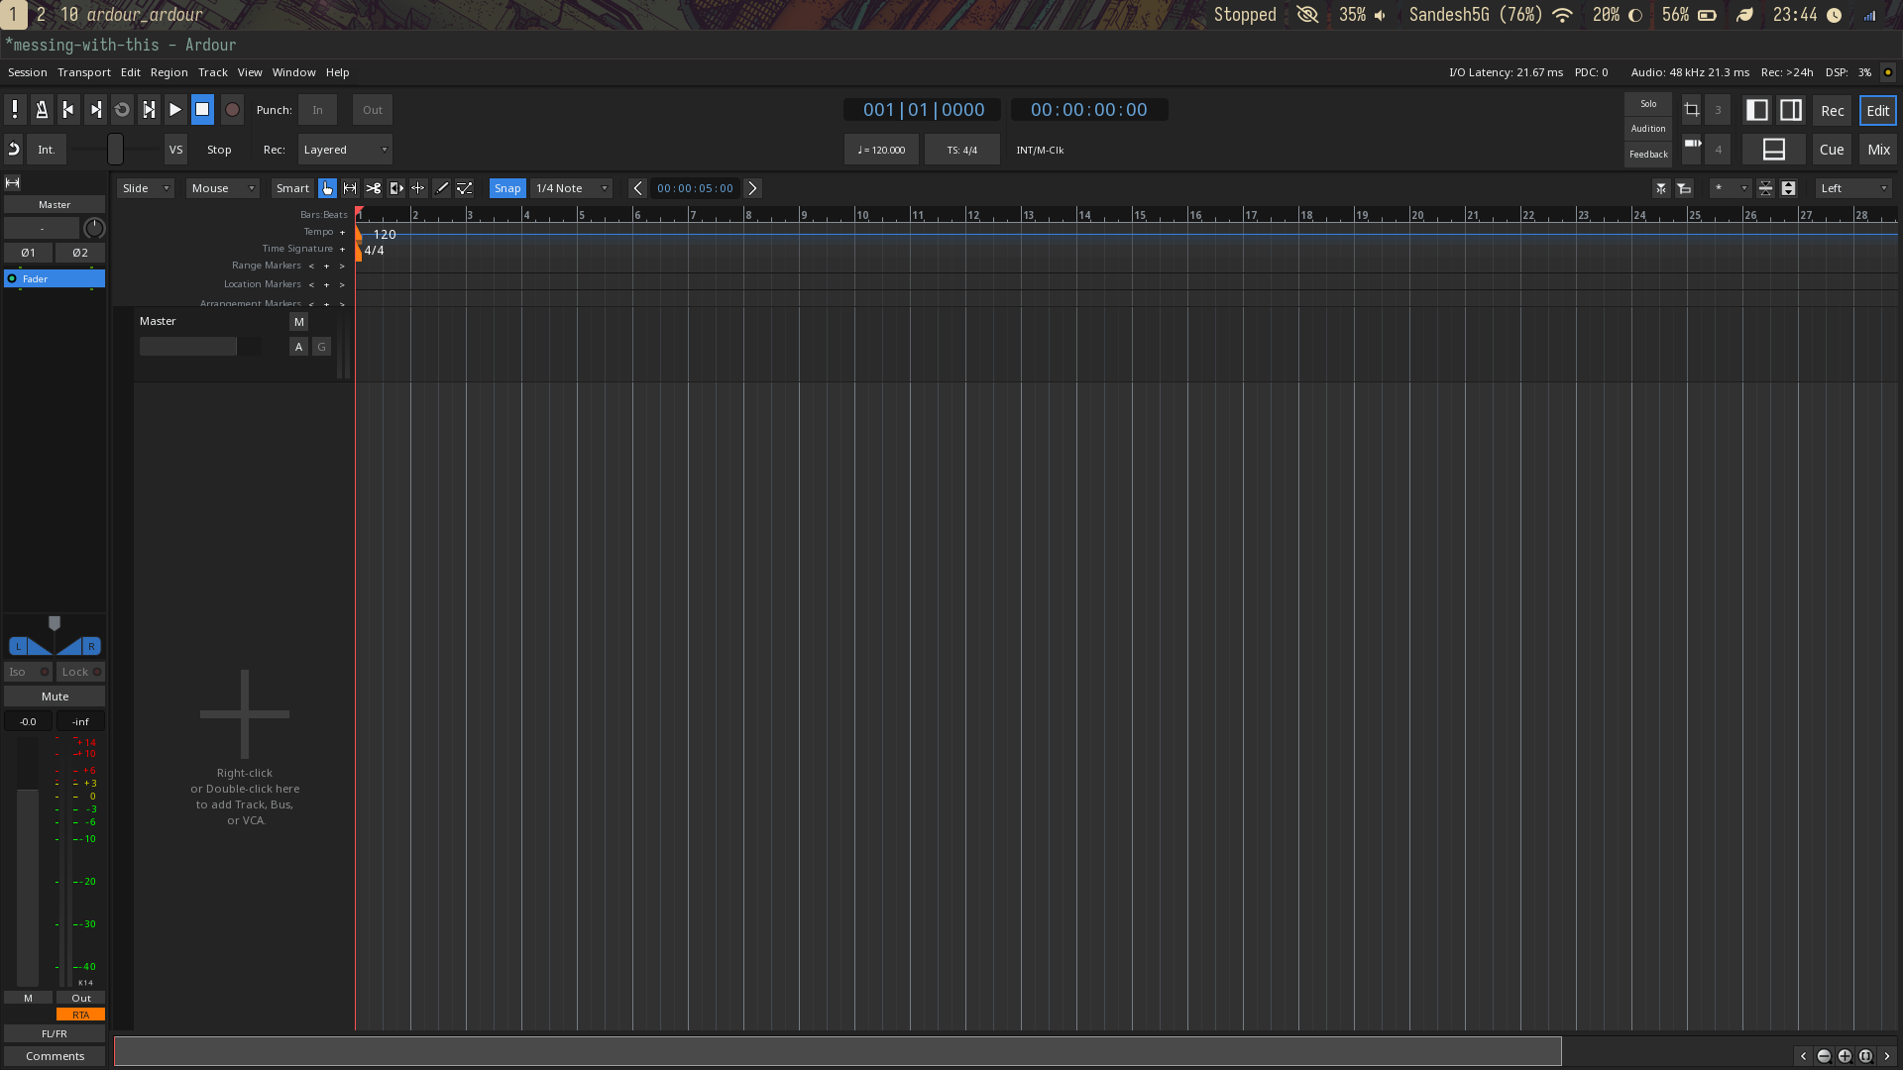Select the Audition speaker tool
Image resolution: width=1903 pixels, height=1070 pixels.
pos(395,188)
